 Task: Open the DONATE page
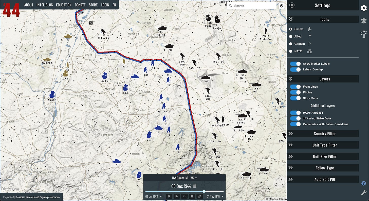[80, 5]
